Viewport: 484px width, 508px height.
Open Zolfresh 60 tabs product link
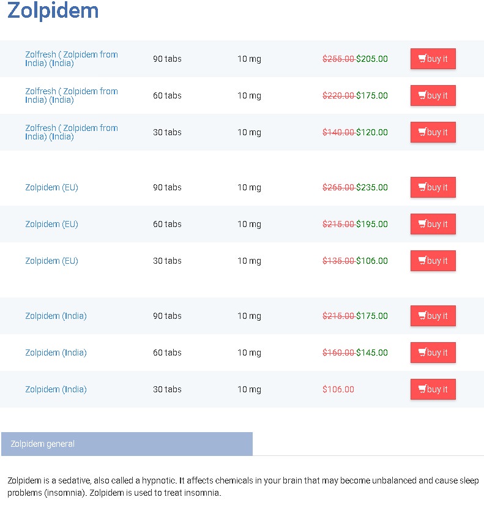[71, 95]
